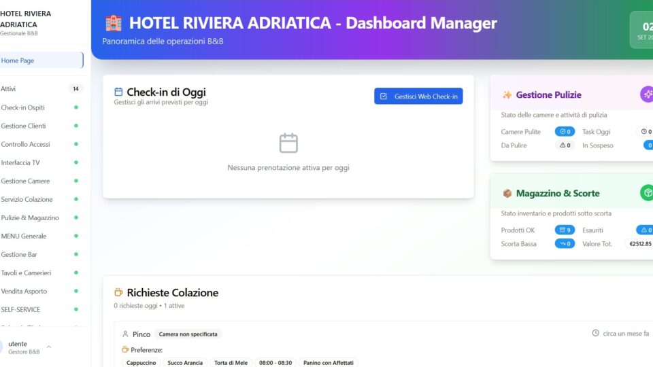Click the person icon next to Pinco

[x=125, y=334]
